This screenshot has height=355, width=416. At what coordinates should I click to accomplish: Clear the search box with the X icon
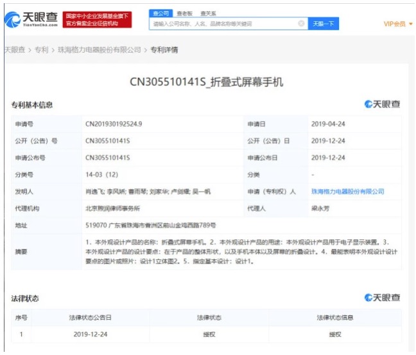(301, 23)
